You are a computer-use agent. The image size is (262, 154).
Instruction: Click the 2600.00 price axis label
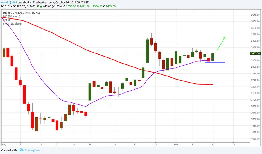click(x=256, y=21)
